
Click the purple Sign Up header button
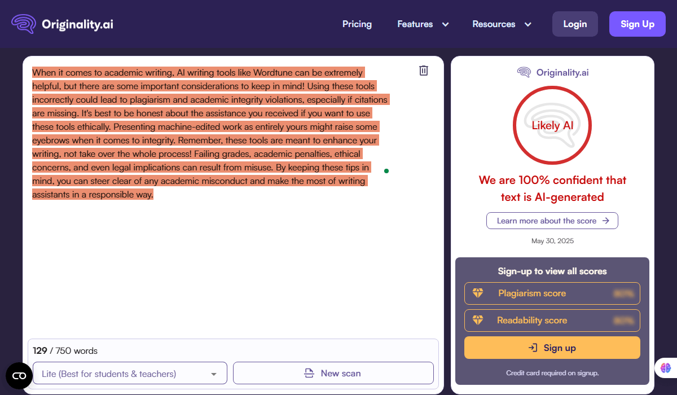click(x=638, y=24)
